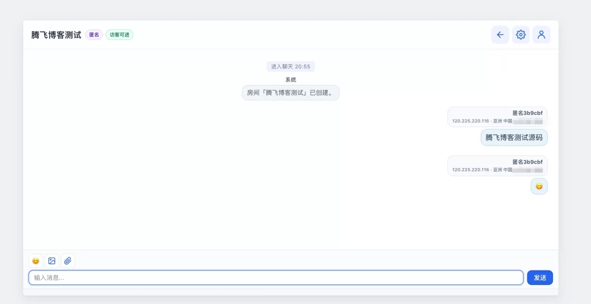Select the 腾飞博客测试源码 message bubble
Viewport: 591px width, 304px height.
click(514, 138)
